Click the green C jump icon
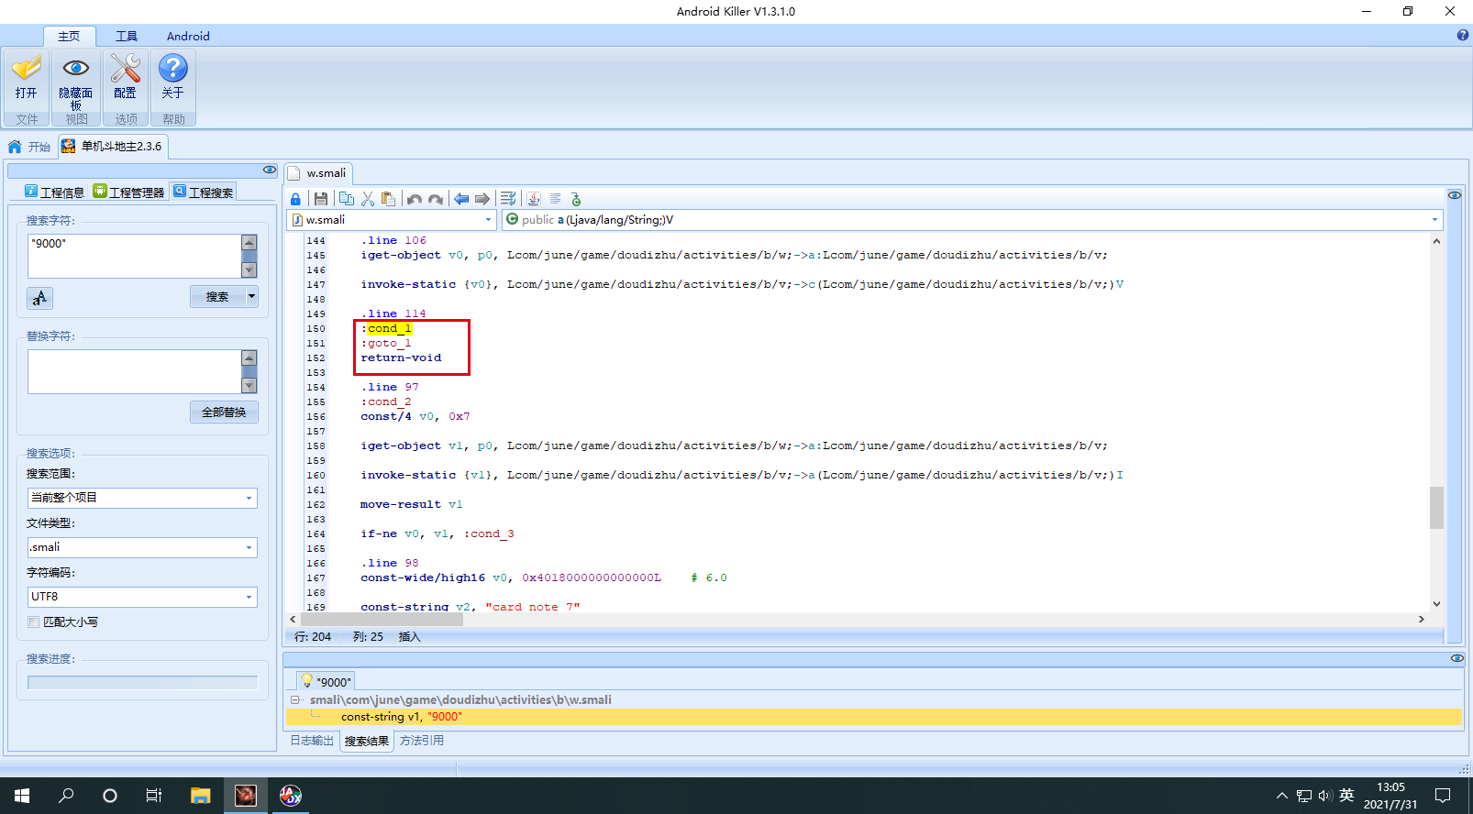This screenshot has width=1473, height=814. click(576, 199)
